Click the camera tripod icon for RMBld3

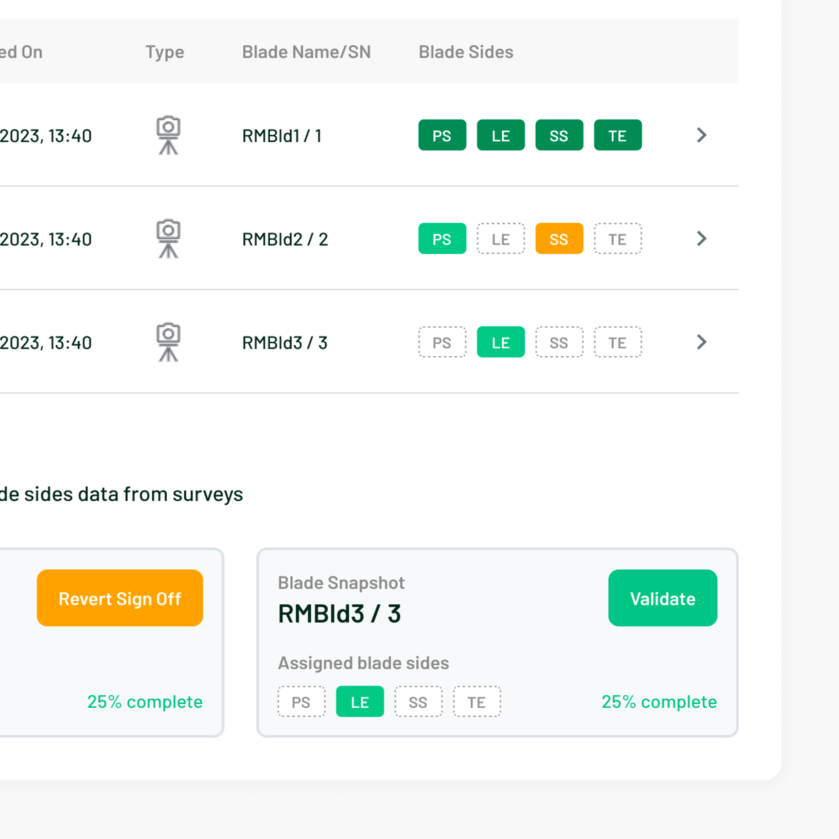[169, 342]
